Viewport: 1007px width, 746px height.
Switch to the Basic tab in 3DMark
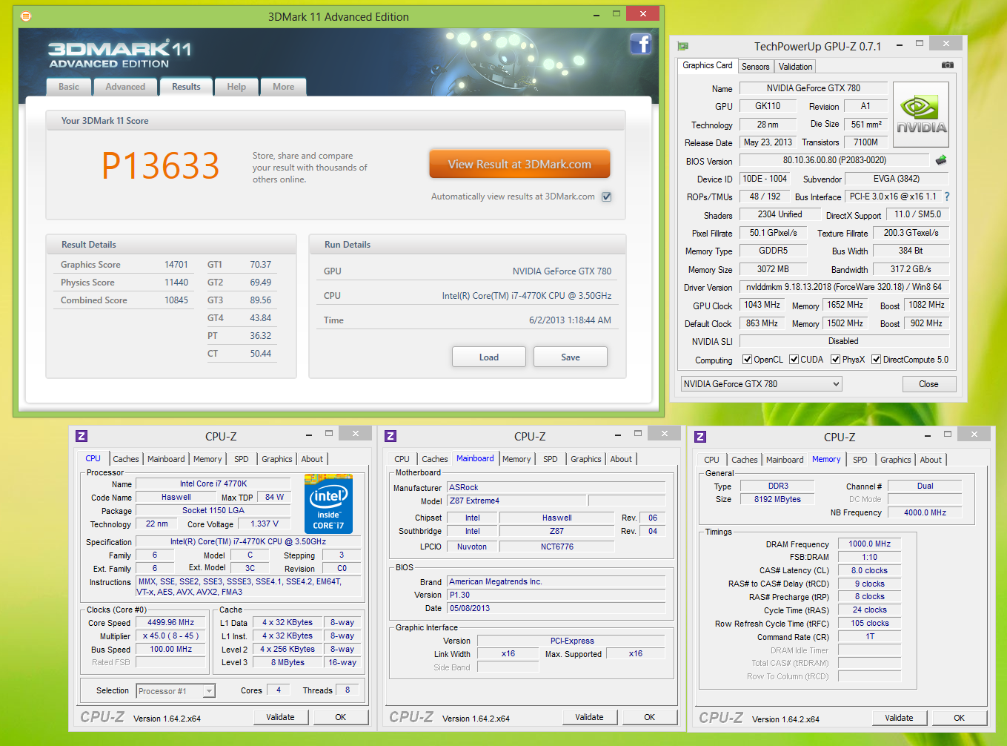pyautogui.click(x=69, y=87)
